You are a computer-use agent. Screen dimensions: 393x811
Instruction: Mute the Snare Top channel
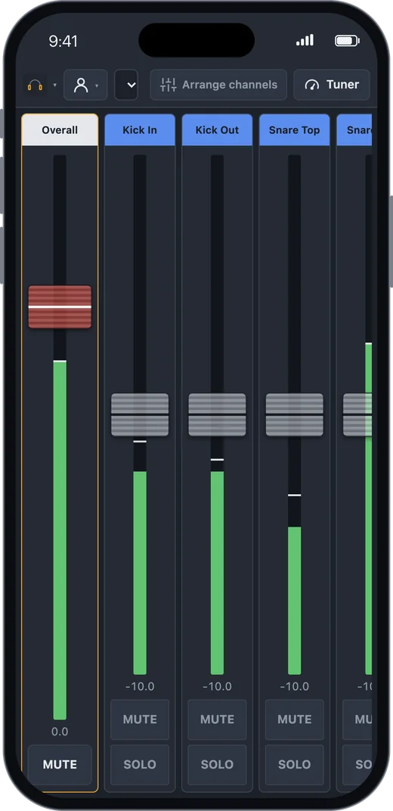[294, 719]
